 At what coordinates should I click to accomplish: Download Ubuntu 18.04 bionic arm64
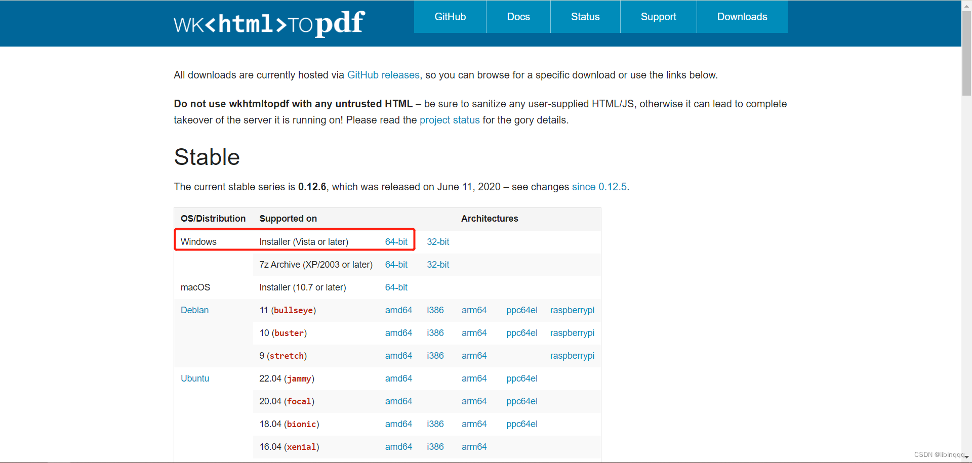474,424
